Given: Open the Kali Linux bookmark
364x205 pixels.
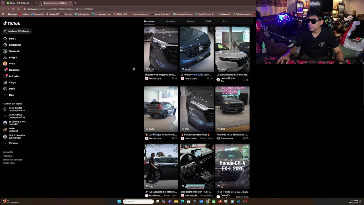Looking at the screenshot, I should (x=67, y=14).
